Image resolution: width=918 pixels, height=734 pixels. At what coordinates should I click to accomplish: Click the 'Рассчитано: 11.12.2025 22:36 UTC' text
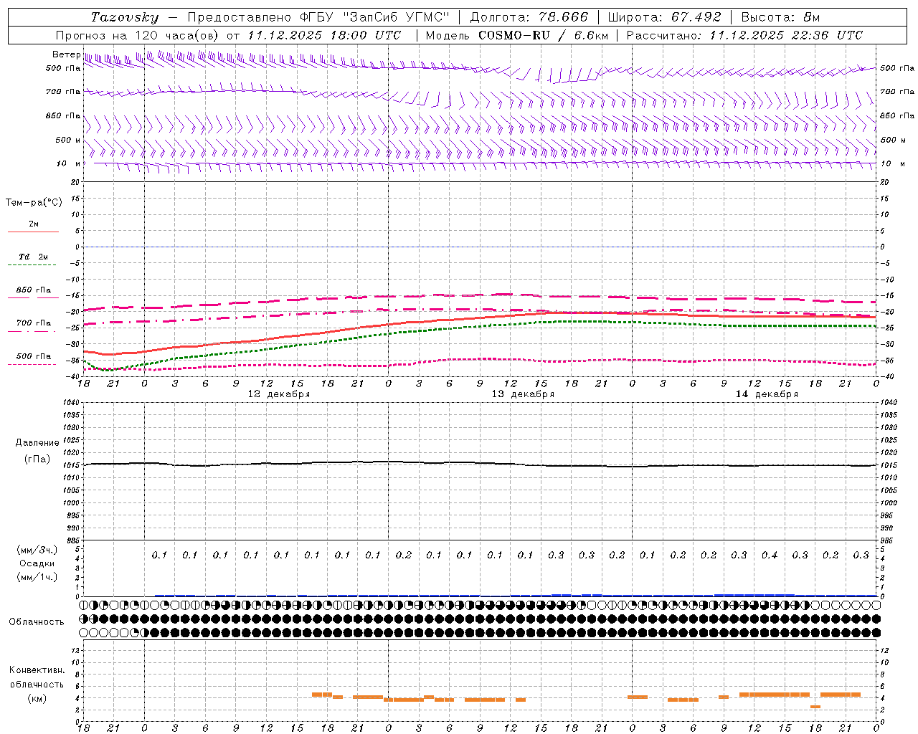(744, 35)
